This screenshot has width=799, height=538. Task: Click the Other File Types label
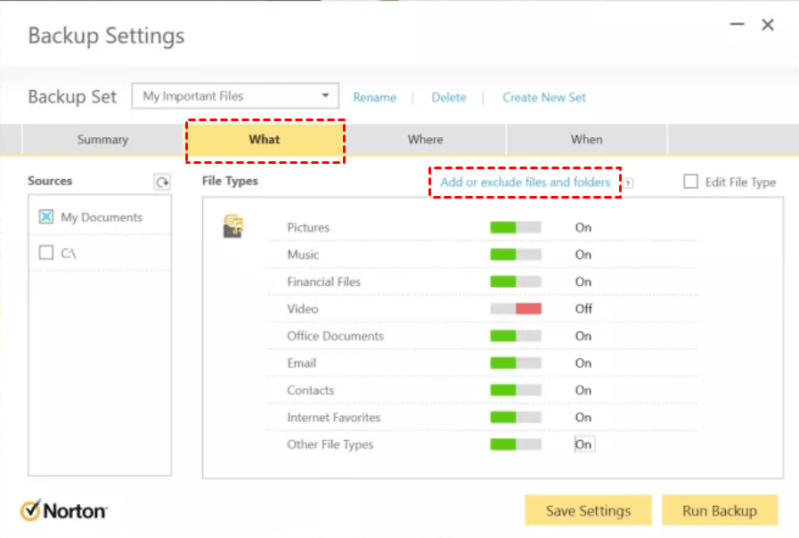point(330,444)
